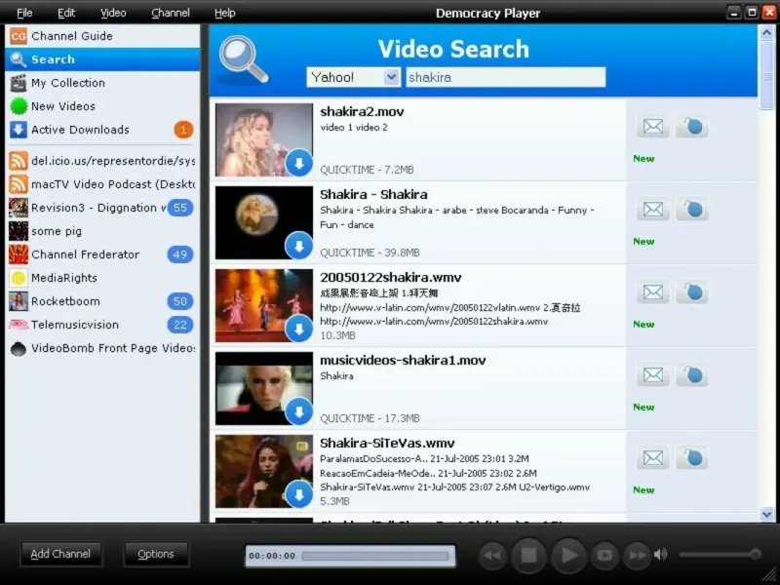Click the Active Downloads count badge
Screen dimensions: 780x585
coord(183,130)
